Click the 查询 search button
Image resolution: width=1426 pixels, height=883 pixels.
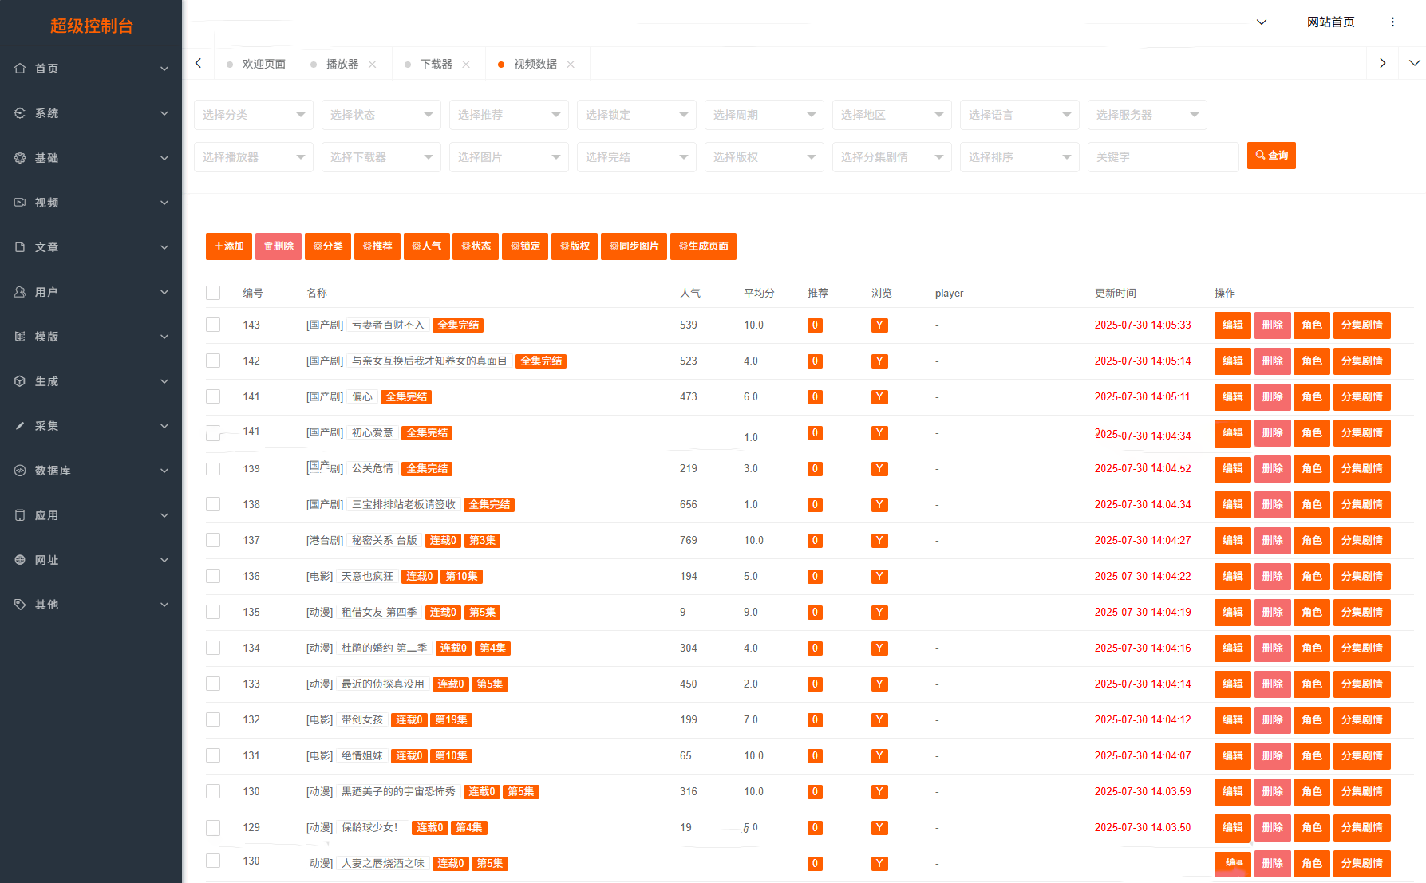[1271, 155]
